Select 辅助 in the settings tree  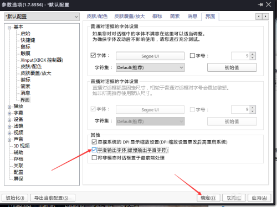(18, 152)
